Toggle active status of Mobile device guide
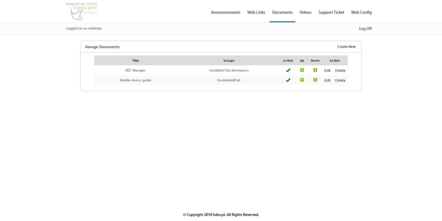442x221 pixels. pyautogui.click(x=288, y=80)
